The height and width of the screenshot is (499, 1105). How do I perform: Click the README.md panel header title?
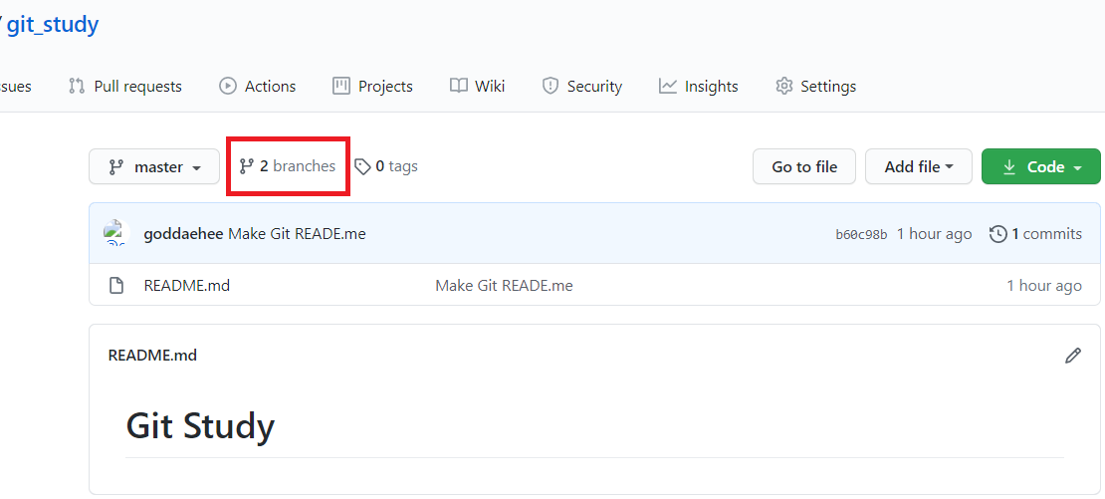(152, 356)
